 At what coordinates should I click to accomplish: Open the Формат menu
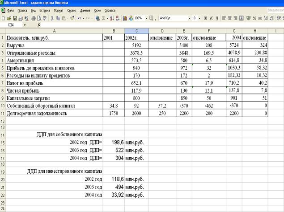[x=58, y=9]
